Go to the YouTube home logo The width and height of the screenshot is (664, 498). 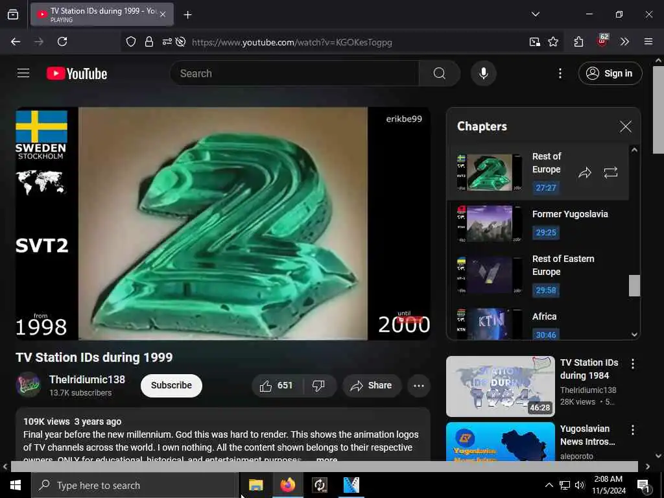(77, 73)
